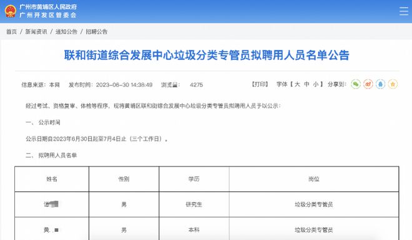Click the national emblem logo

(11, 11)
